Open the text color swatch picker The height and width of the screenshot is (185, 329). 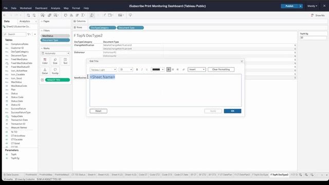tap(157, 69)
